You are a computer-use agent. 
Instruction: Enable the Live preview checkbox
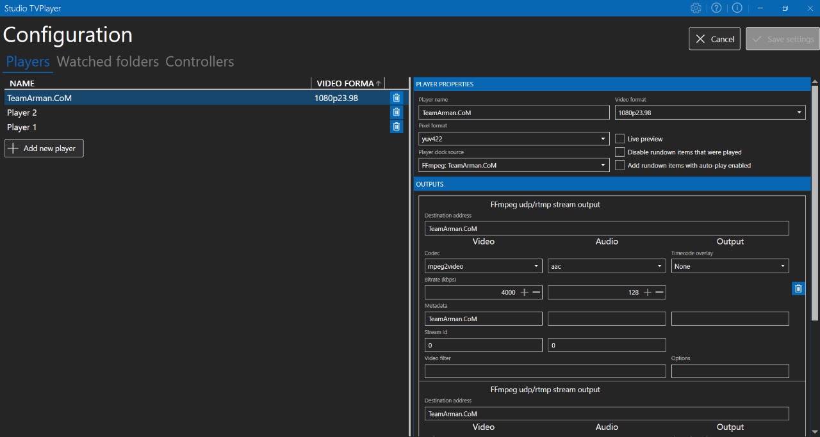[619, 139]
